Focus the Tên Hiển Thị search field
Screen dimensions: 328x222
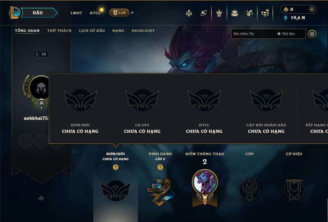[253, 34]
